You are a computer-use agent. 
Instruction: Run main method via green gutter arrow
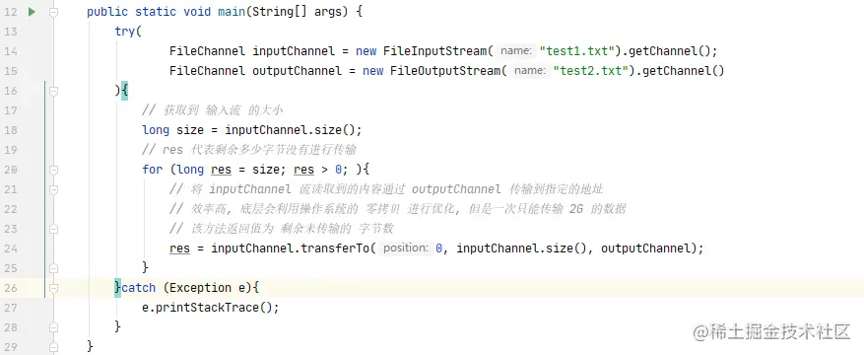[x=32, y=11]
